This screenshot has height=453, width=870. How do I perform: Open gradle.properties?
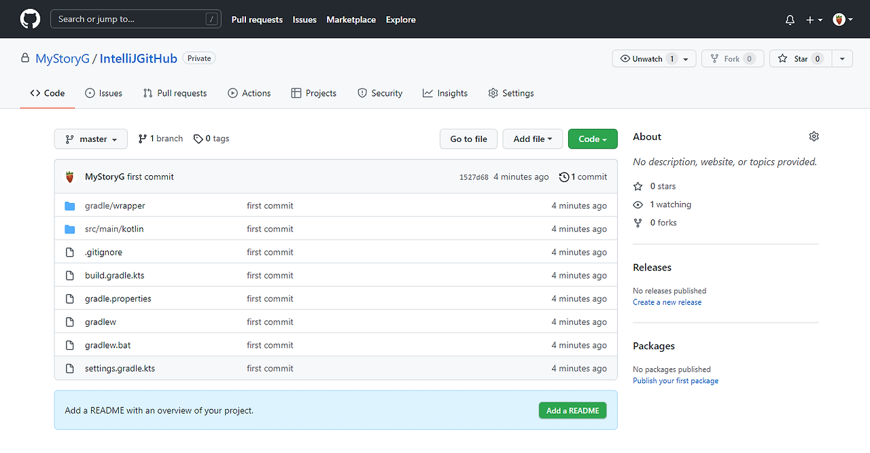coord(118,299)
